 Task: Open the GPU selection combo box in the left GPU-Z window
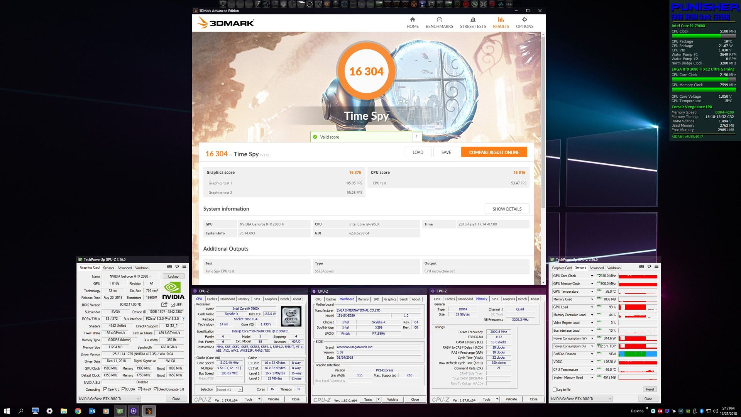(109, 399)
